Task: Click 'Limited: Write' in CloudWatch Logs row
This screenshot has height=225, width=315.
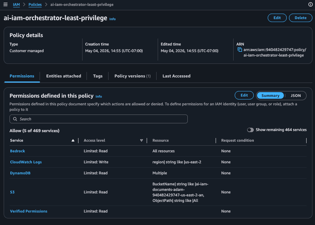Action: pos(96,162)
